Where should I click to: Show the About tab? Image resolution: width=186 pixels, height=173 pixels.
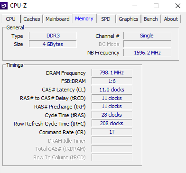coord(171,19)
